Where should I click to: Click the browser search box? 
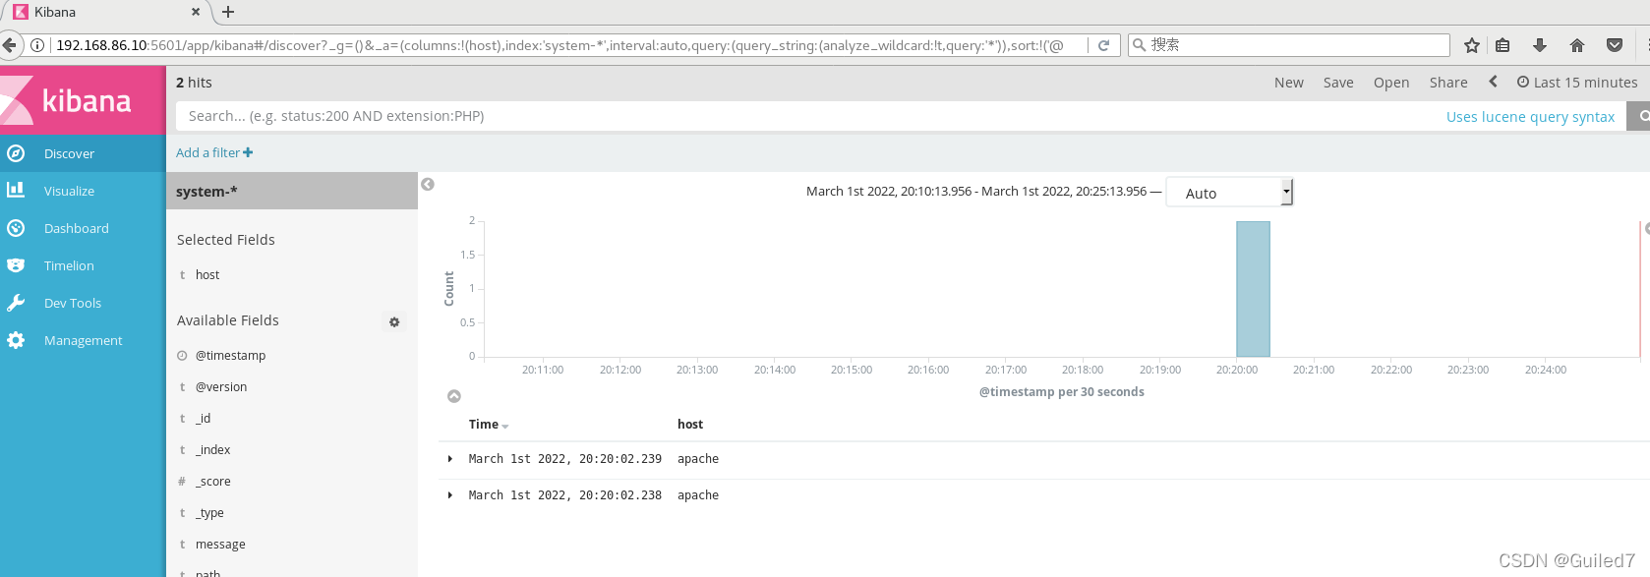point(1289,45)
